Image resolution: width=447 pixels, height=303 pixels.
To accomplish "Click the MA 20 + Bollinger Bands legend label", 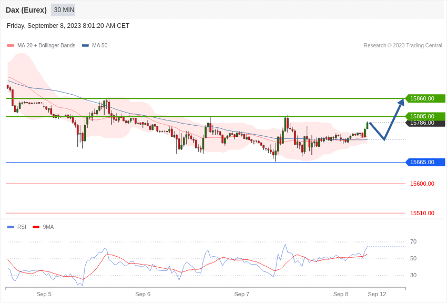I will (46, 46).
